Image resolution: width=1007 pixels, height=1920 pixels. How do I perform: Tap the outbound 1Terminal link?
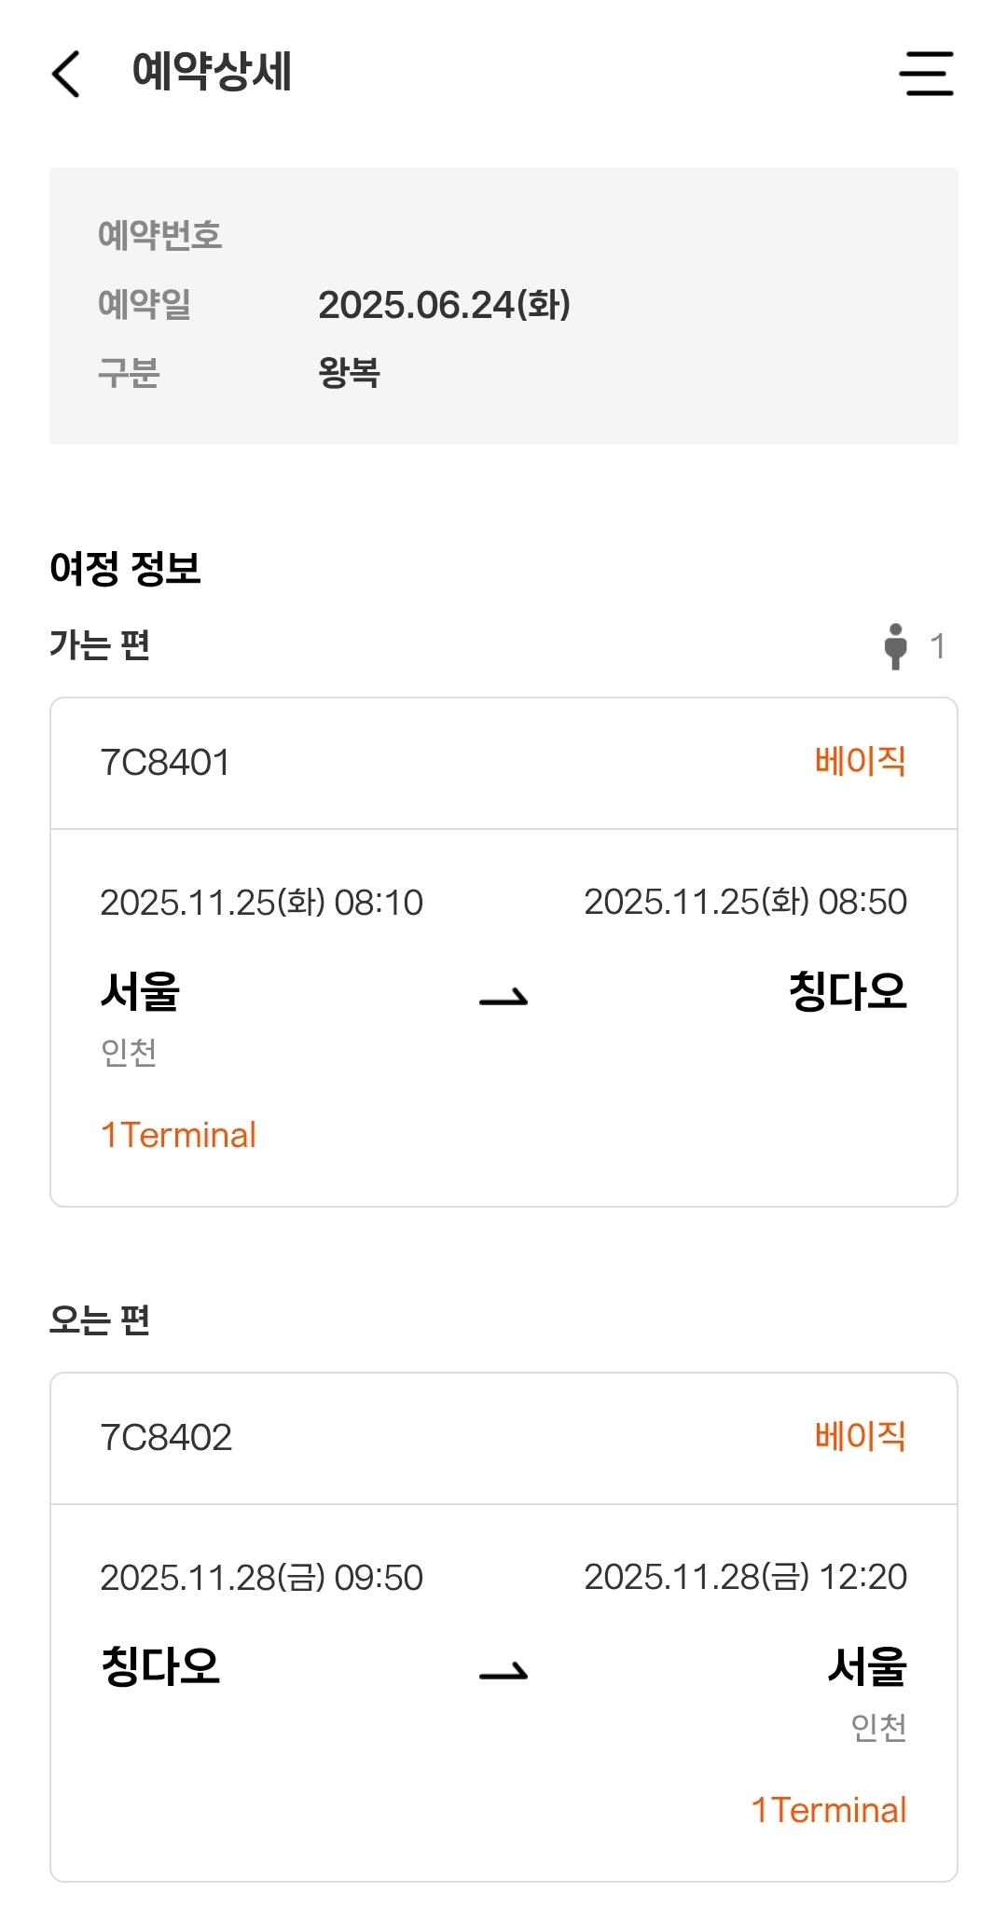[x=178, y=1135]
